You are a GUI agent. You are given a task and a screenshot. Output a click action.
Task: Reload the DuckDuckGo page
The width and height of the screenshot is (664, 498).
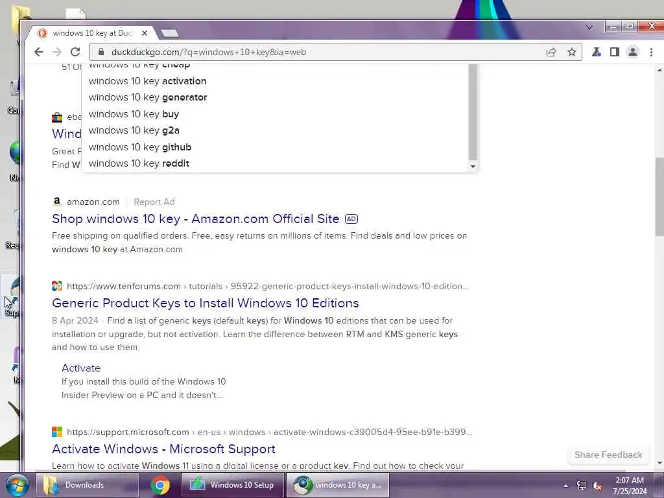pyautogui.click(x=75, y=52)
